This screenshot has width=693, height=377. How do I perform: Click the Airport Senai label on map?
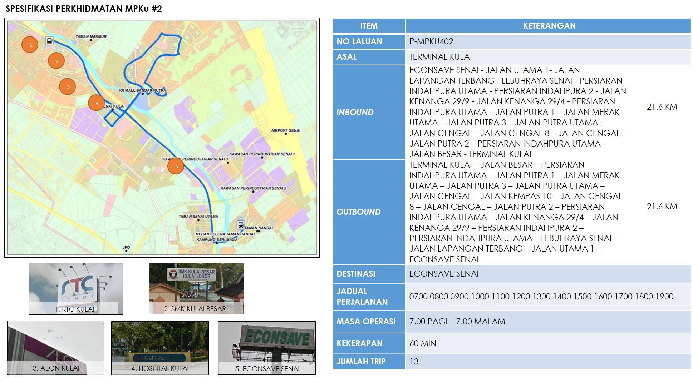(285, 130)
